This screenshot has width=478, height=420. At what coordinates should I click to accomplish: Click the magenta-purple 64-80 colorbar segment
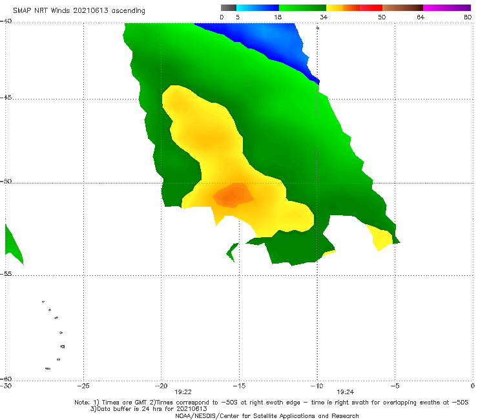[x=447, y=8]
